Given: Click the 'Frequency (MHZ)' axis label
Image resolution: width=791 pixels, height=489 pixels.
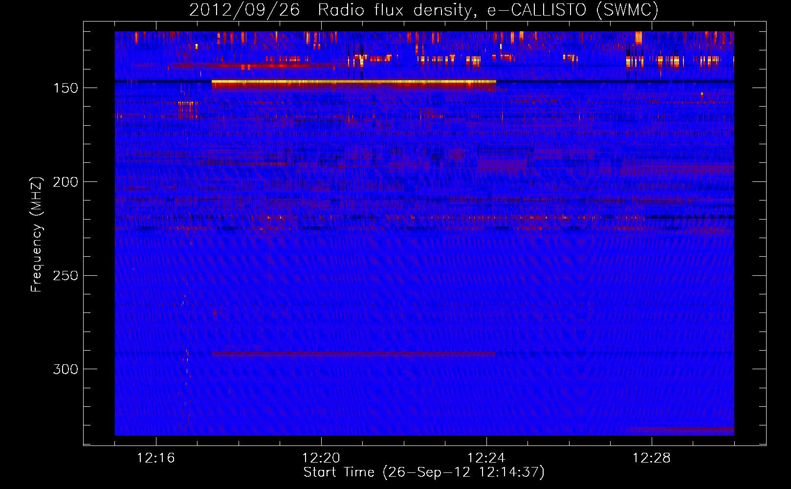Looking at the screenshot, I should pos(36,235).
